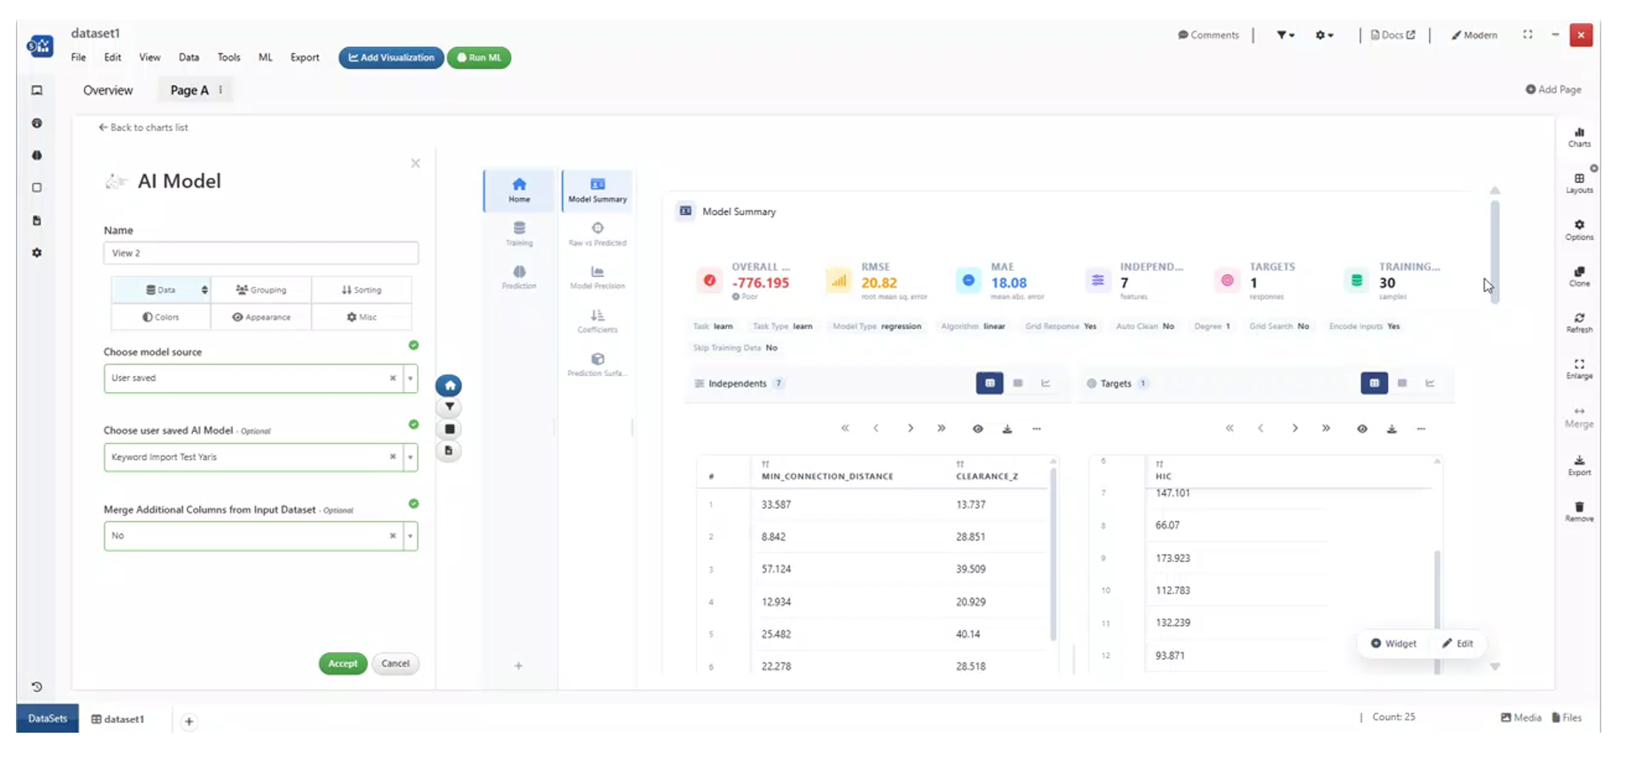The height and width of the screenshot is (761, 1634).
Task: Click the gear icon in left sidebar
Action: coord(36,252)
